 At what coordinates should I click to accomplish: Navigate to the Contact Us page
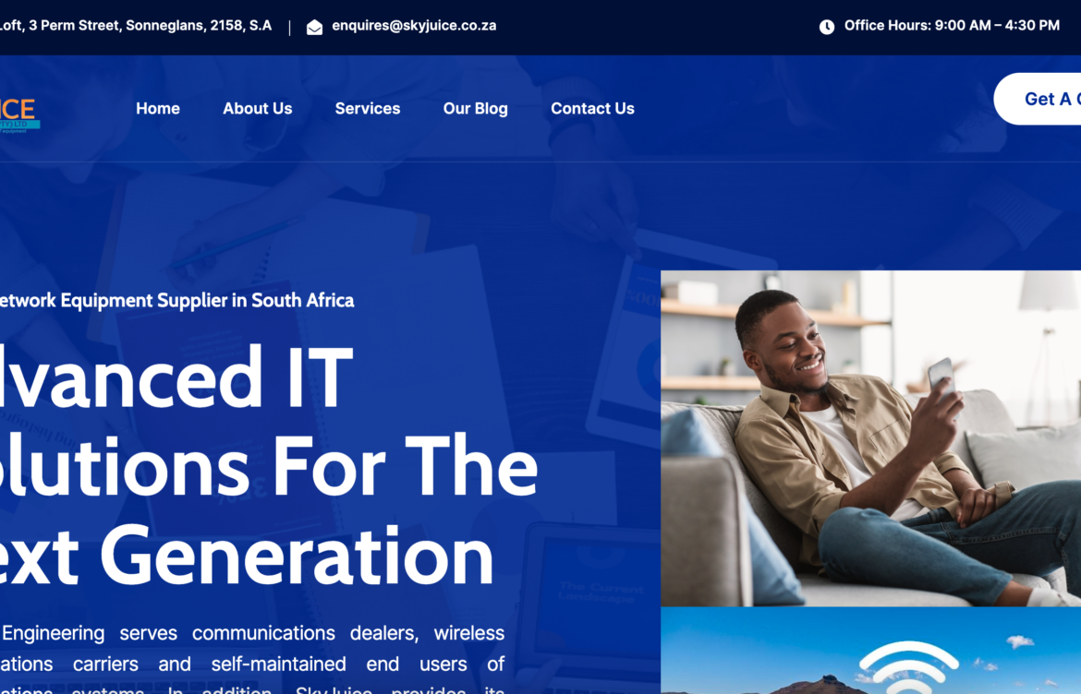coord(592,109)
